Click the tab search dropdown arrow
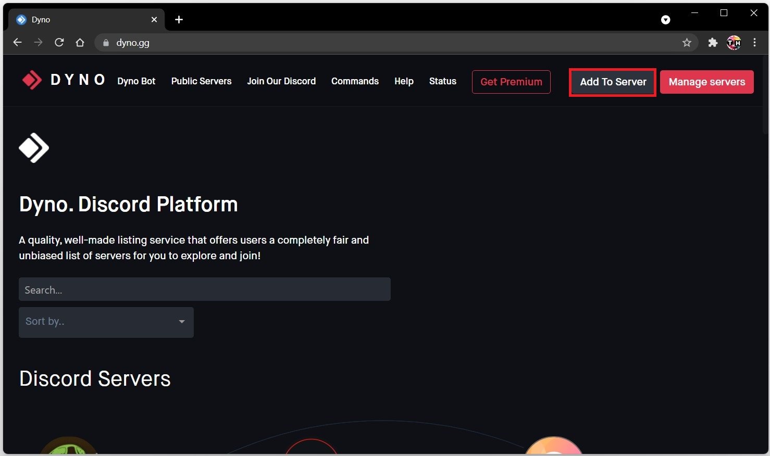The width and height of the screenshot is (770, 456). click(x=665, y=20)
